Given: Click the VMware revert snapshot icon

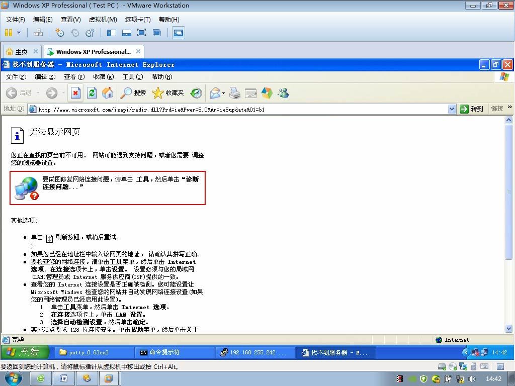Looking at the screenshot, I should [75, 33].
